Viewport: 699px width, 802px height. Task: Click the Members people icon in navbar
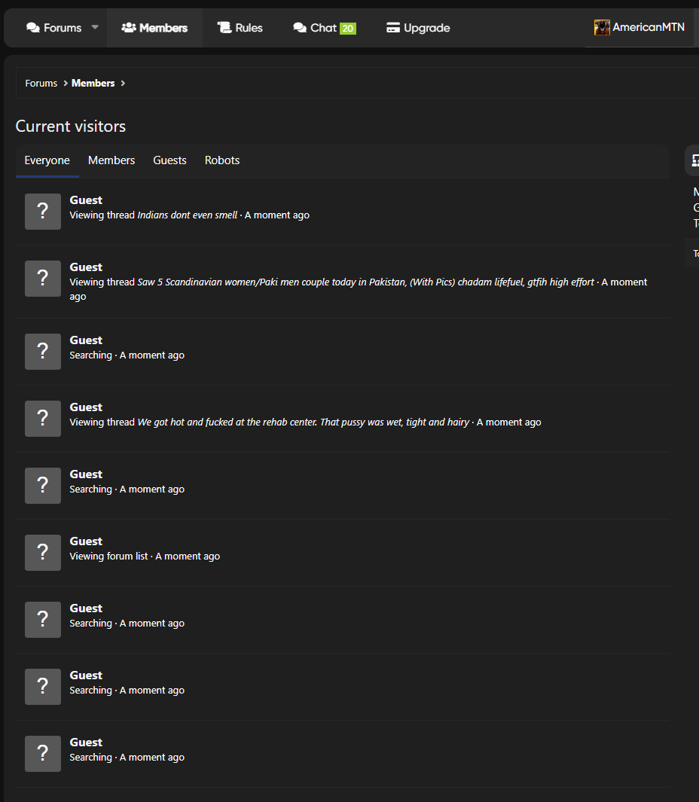[129, 28]
